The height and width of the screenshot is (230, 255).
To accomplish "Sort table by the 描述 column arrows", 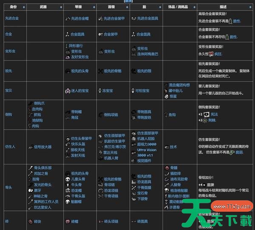I will tap(250, 7).
